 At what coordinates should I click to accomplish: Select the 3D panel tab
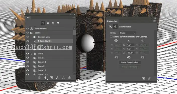pos(28,17)
